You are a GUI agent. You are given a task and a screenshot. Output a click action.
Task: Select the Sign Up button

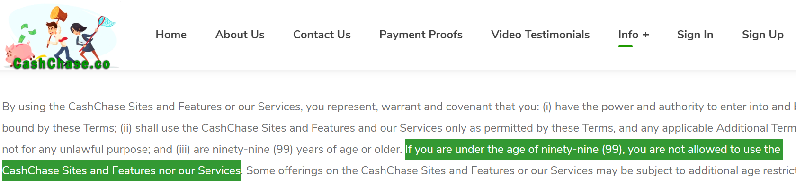763,35
